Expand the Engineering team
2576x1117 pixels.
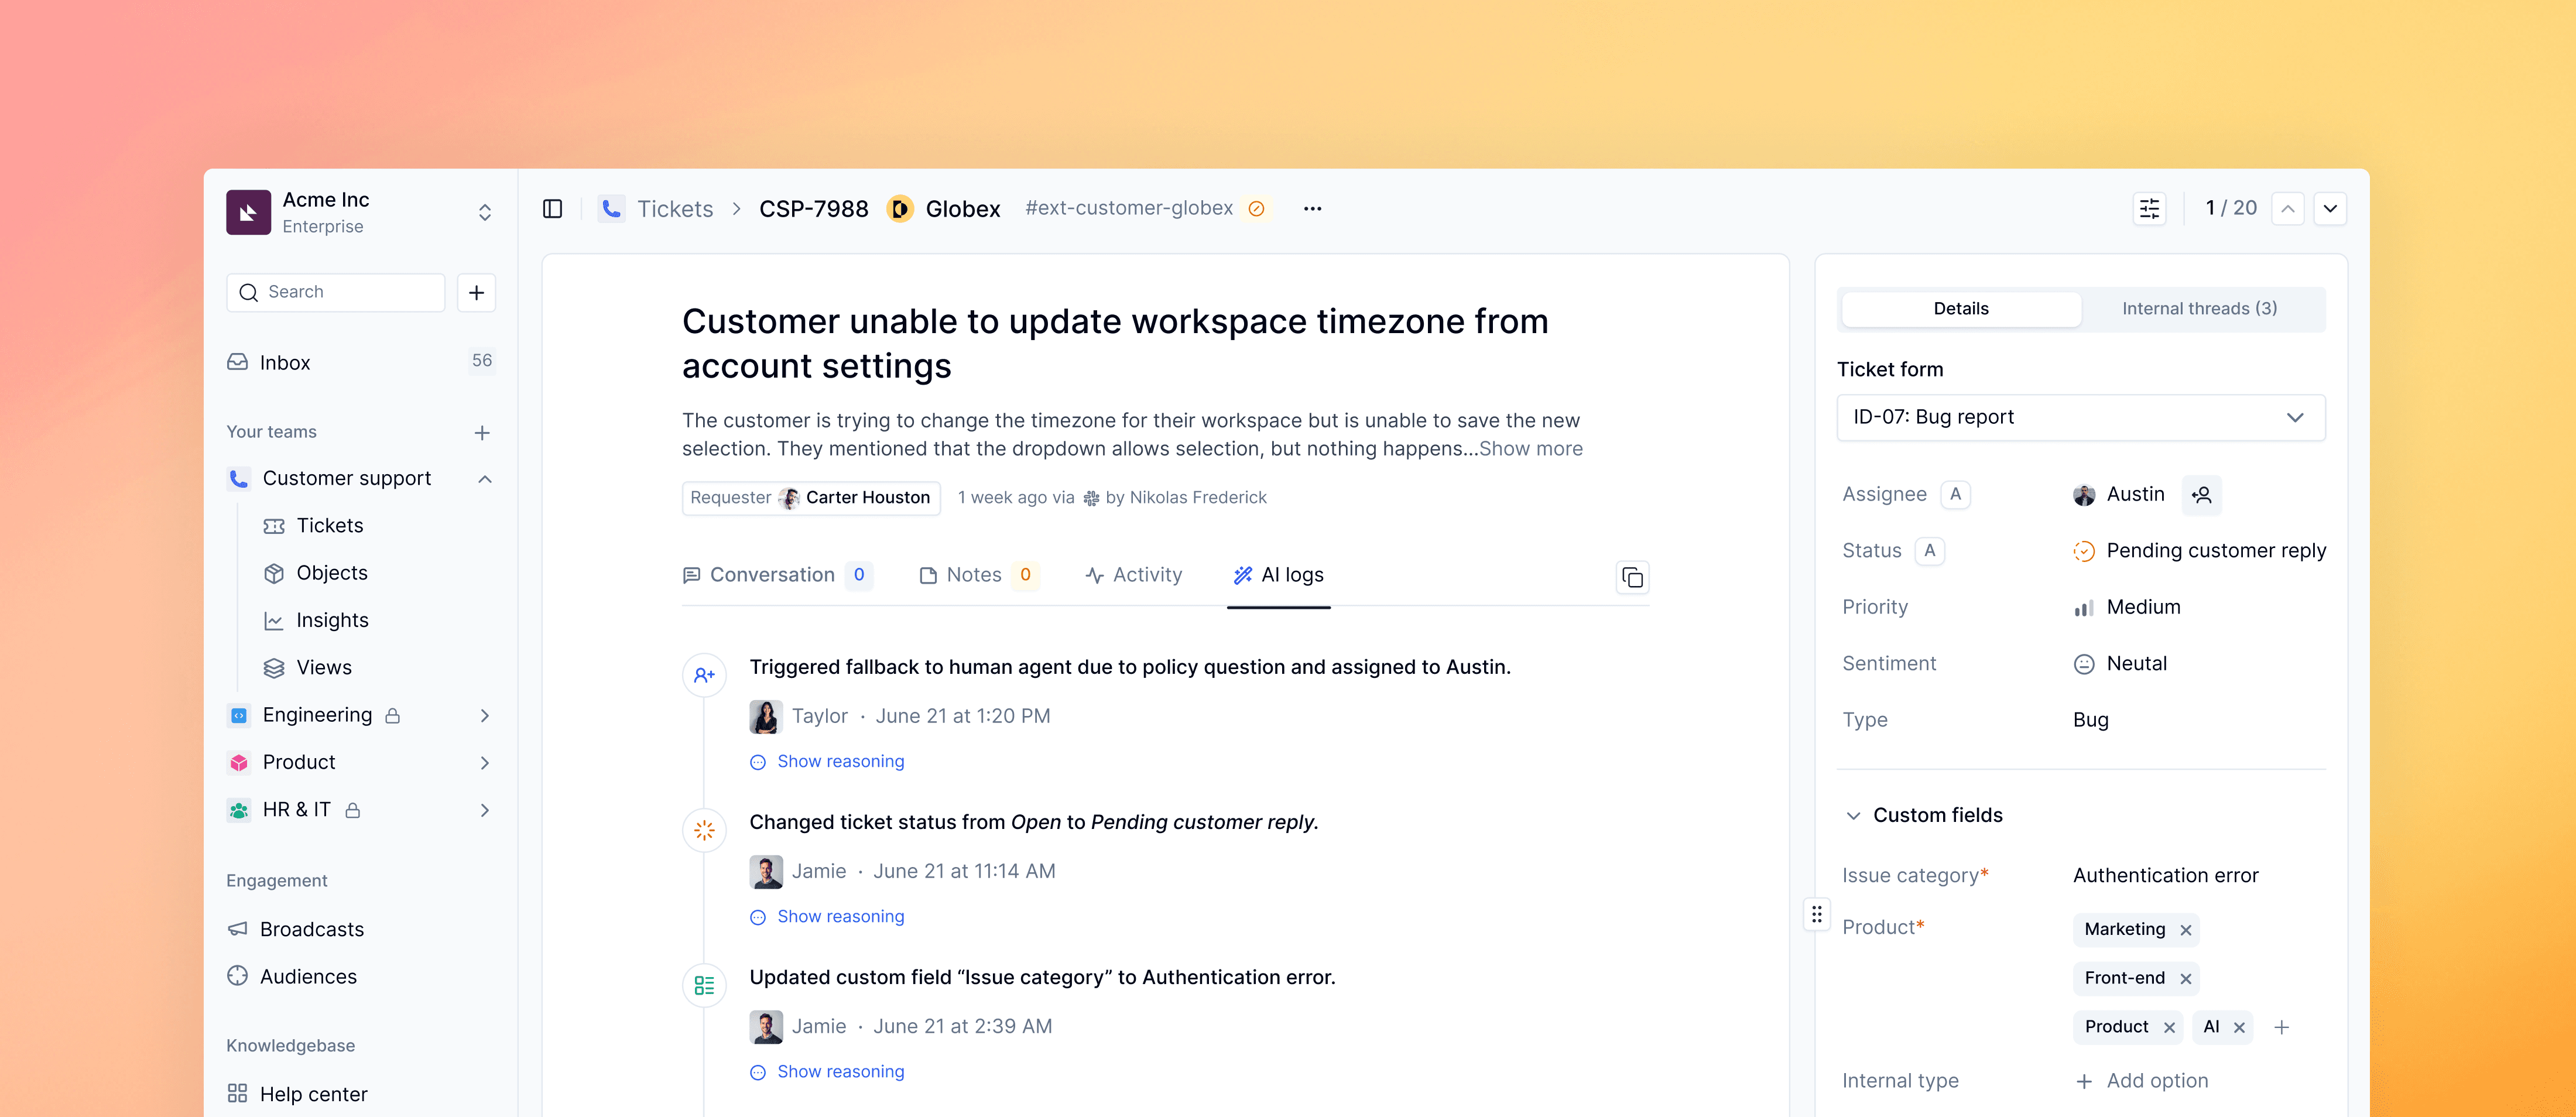coord(485,715)
